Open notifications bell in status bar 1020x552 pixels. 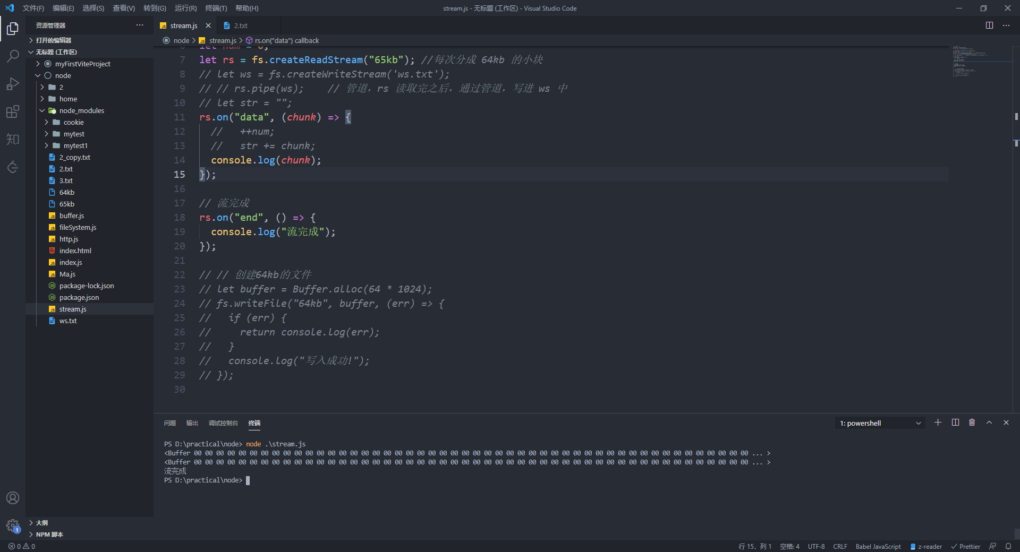click(x=1008, y=546)
